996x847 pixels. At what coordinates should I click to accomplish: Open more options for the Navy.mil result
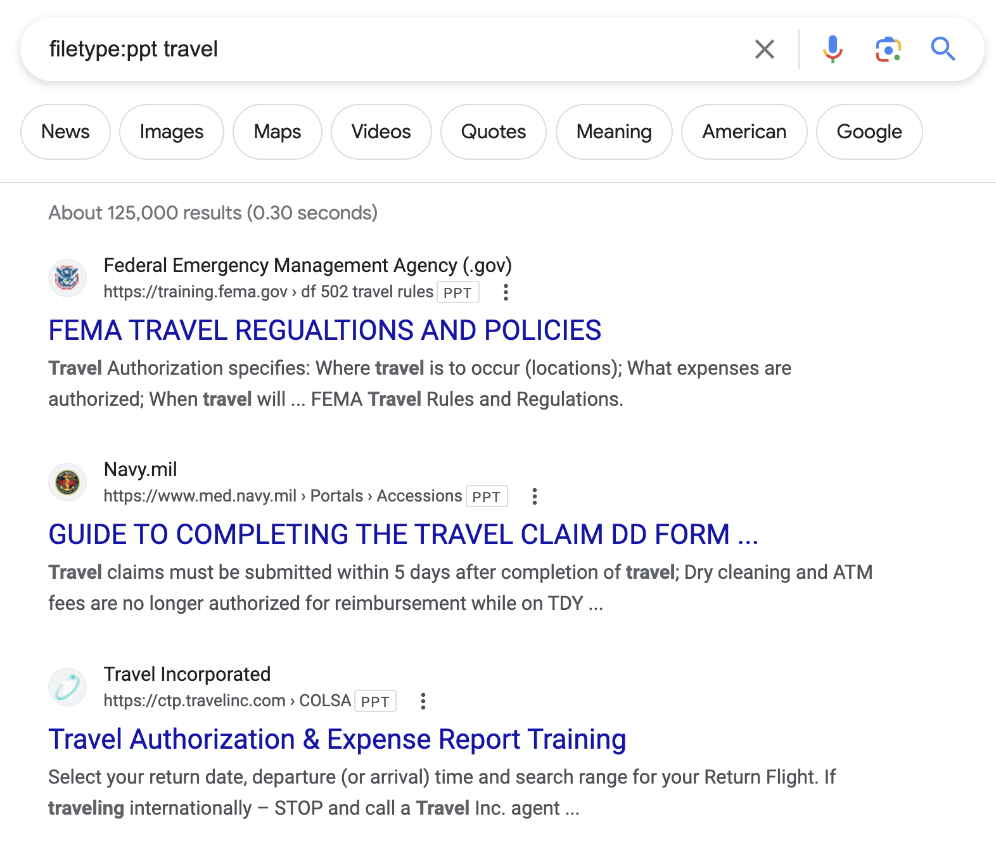point(535,496)
